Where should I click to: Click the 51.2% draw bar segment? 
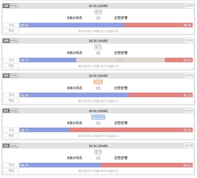[120, 60]
